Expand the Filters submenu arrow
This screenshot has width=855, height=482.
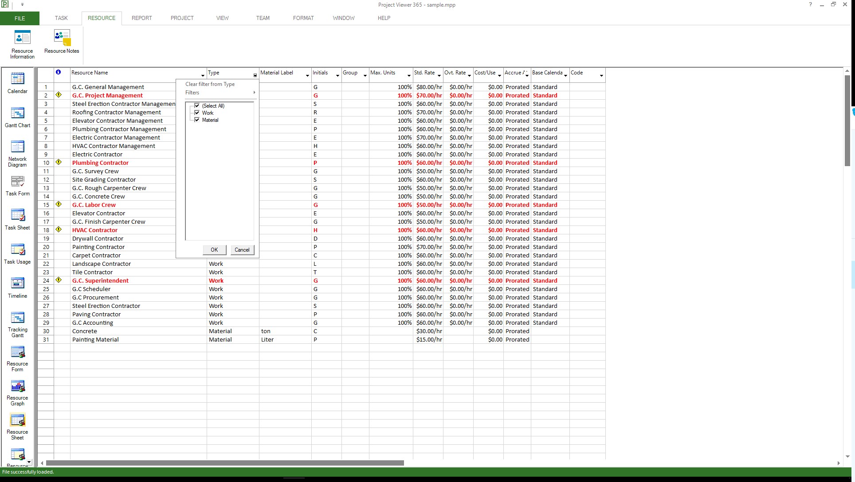click(254, 93)
